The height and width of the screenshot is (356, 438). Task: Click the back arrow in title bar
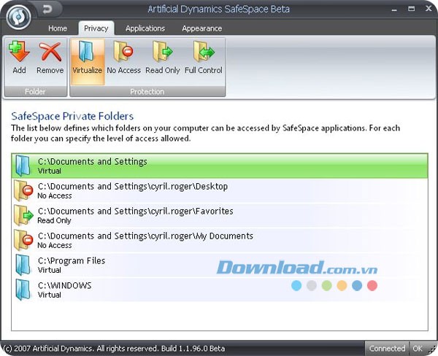tap(48, 9)
